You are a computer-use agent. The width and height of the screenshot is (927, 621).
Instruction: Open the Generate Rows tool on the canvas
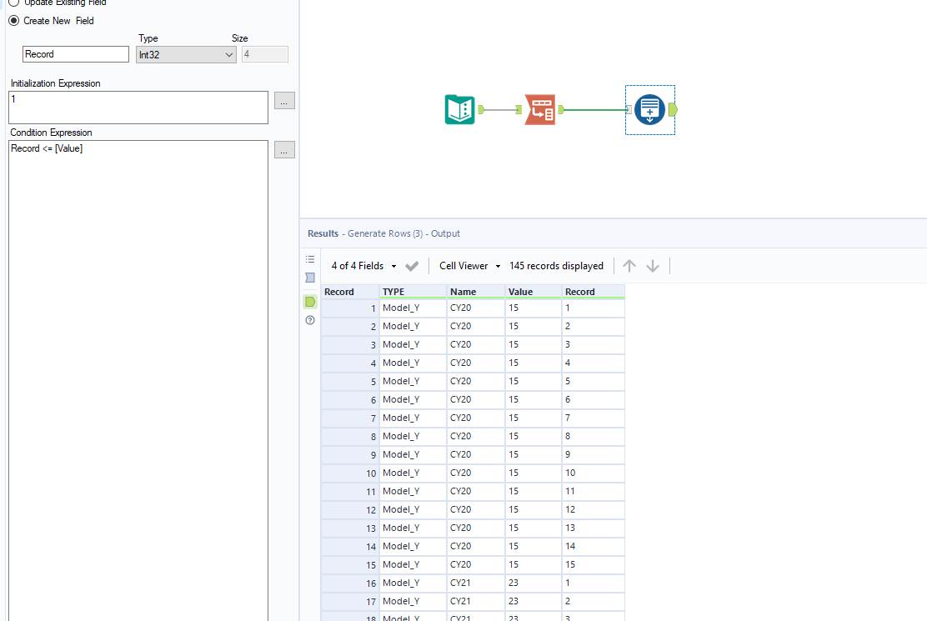pos(649,109)
